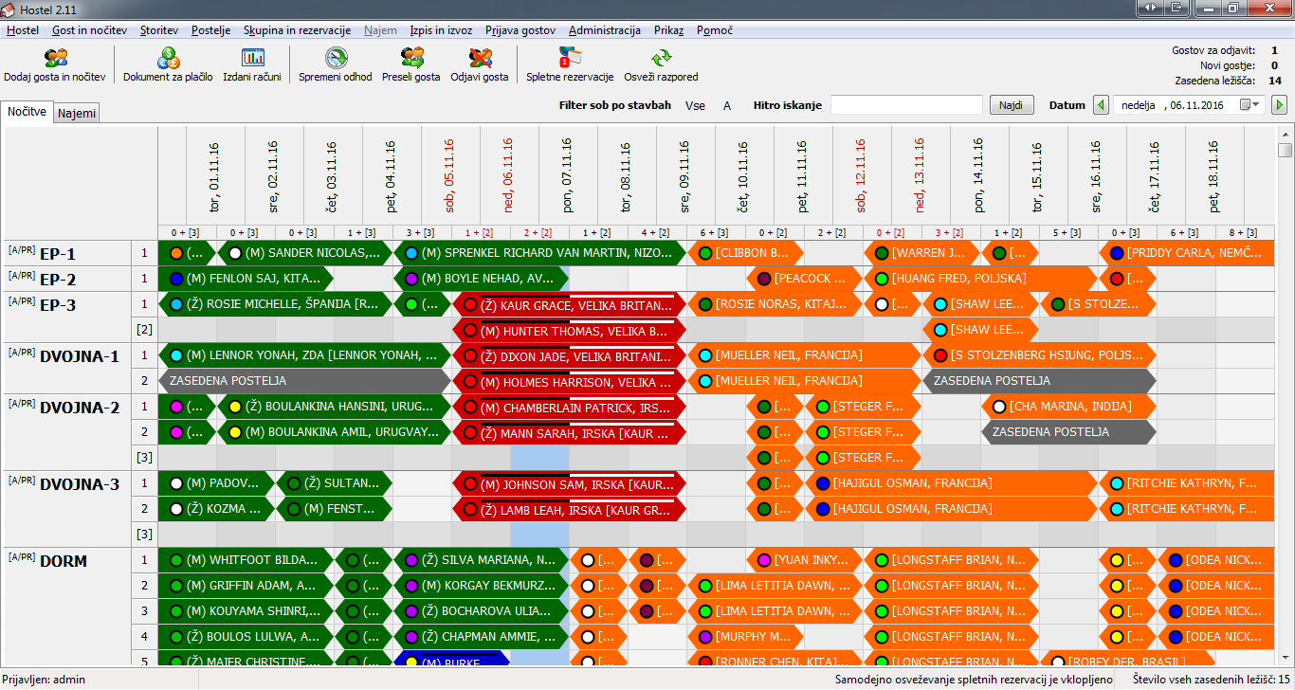Screen dimensions: 1295x690
Task: Select building filter A
Action: pyautogui.click(x=727, y=105)
